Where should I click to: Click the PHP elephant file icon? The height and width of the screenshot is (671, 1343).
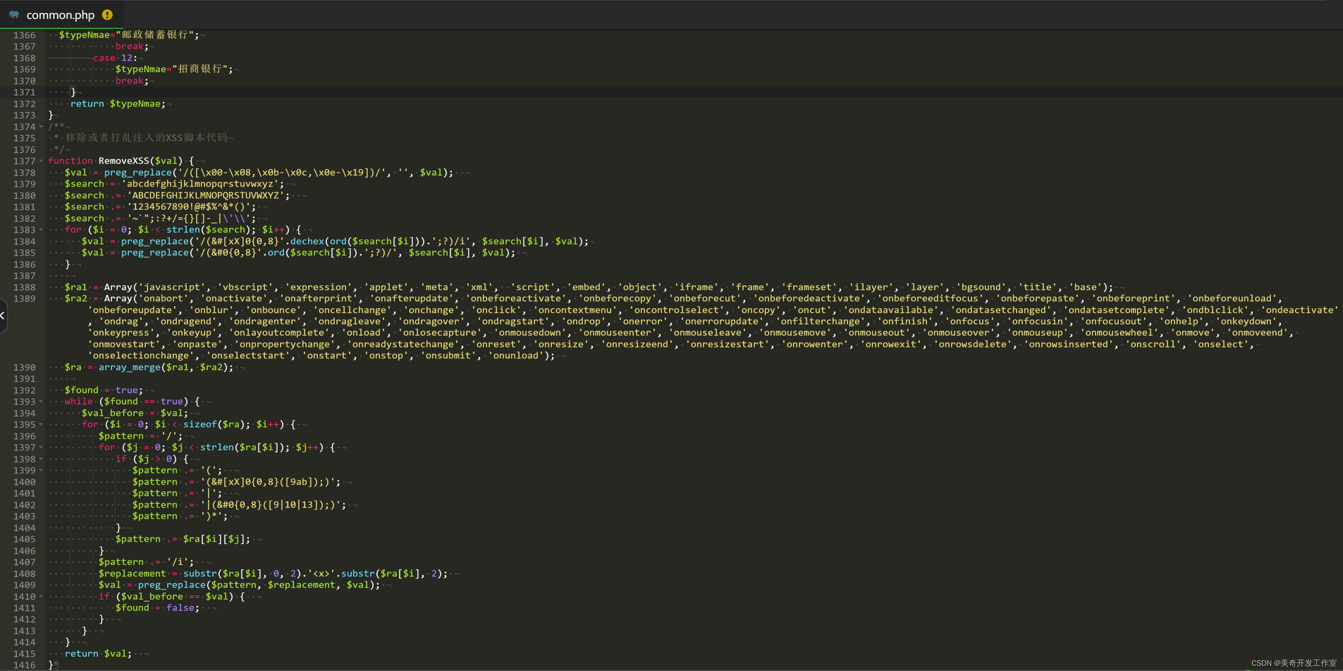pyautogui.click(x=14, y=14)
